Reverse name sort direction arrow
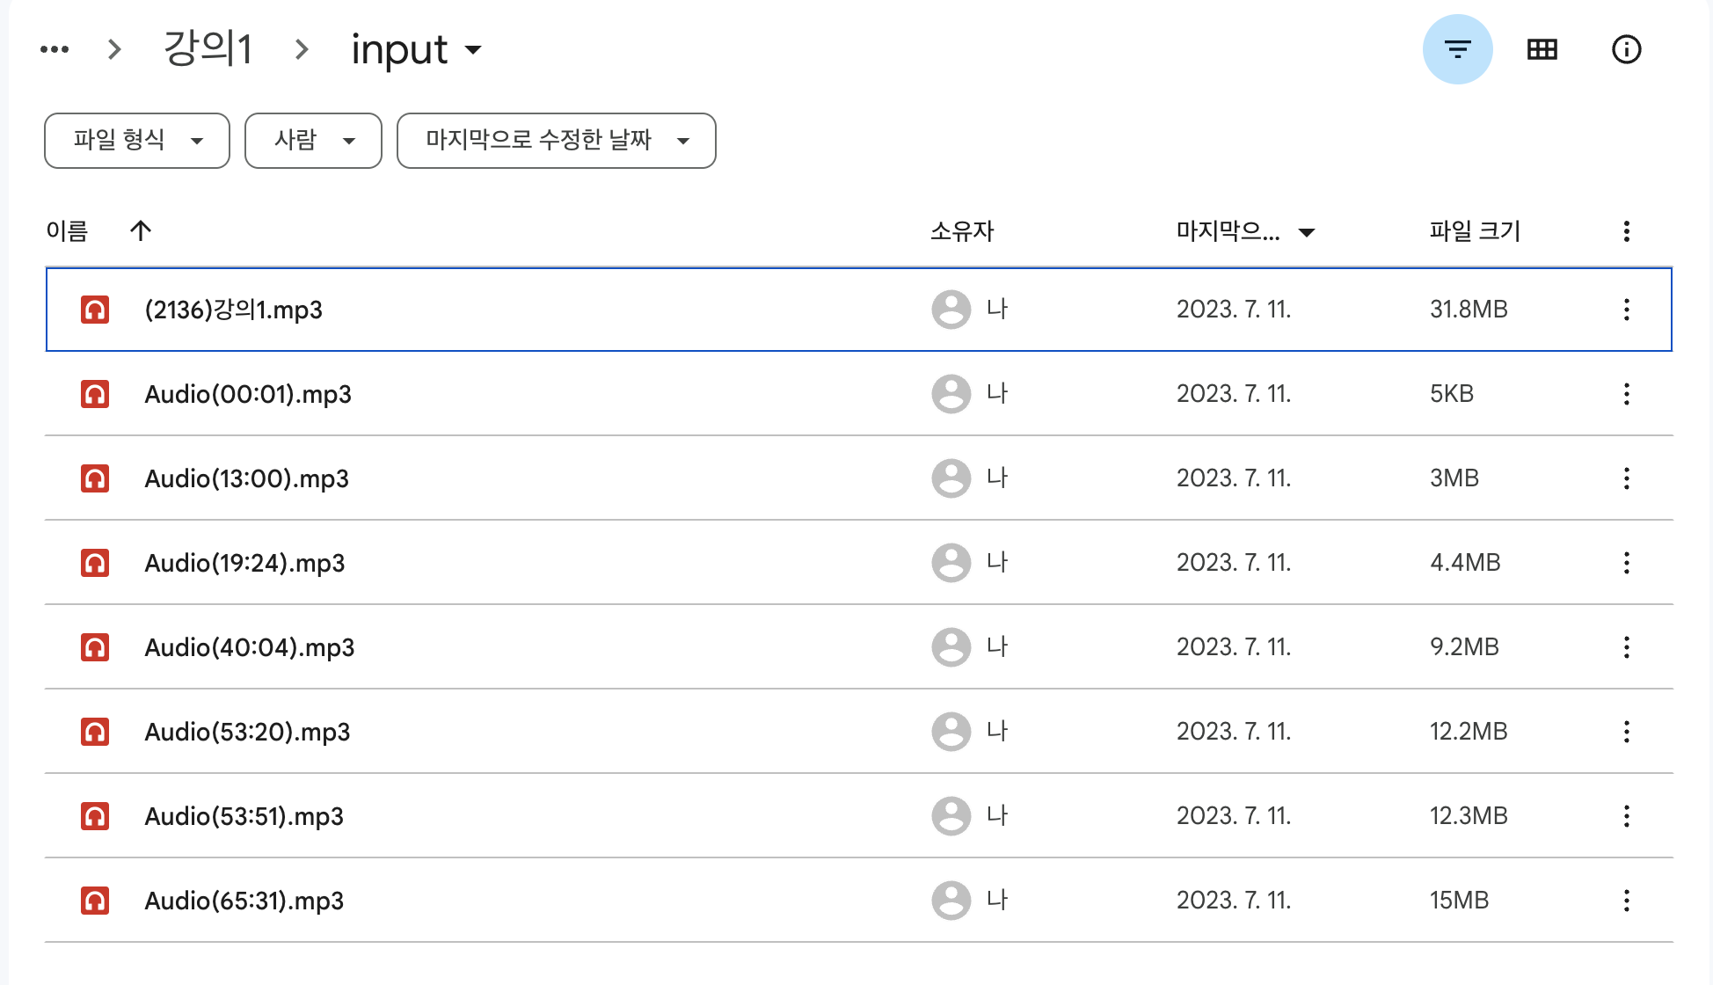1713x985 pixels. coord(141,231)
